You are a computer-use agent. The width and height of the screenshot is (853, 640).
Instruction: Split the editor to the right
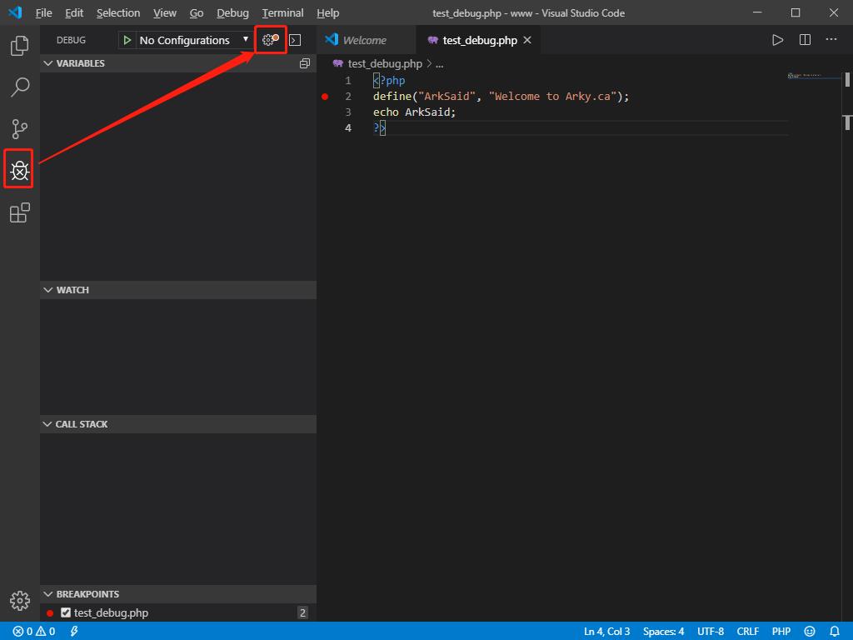[x=805, y=40]
